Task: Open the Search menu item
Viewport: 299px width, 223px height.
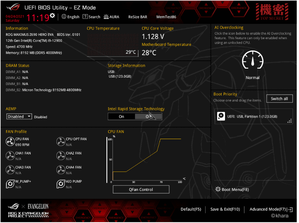Action: (95, 17)
